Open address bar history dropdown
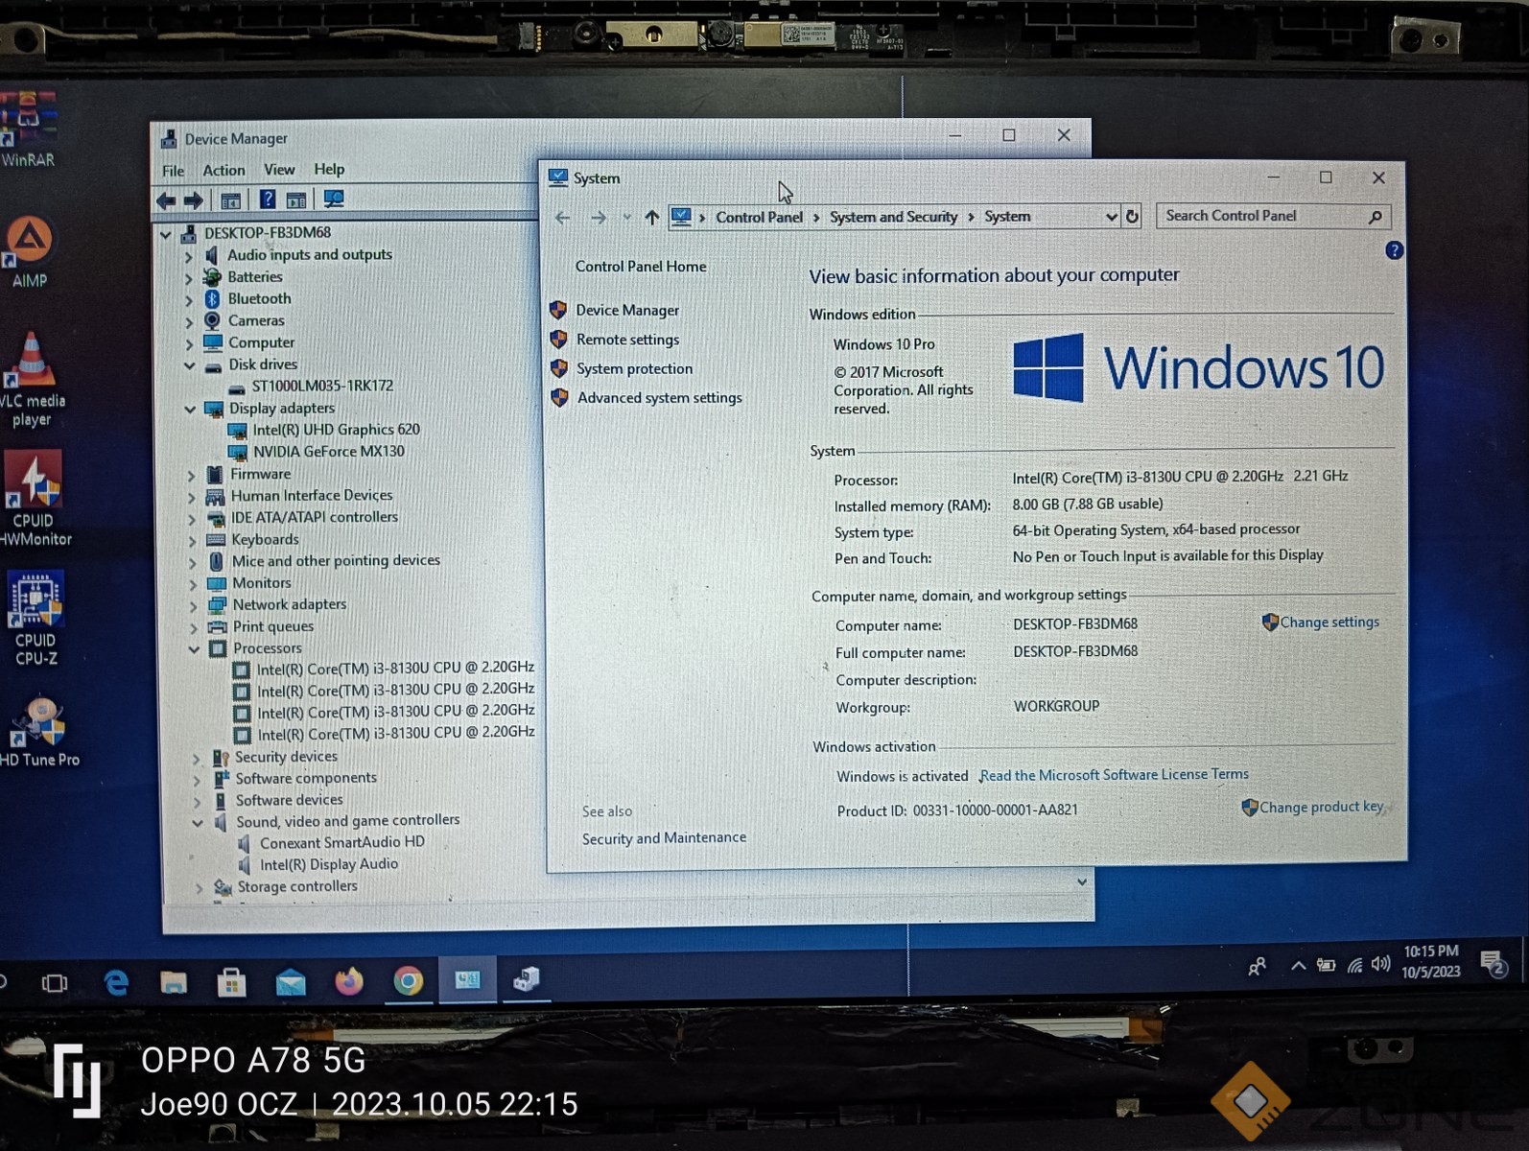The width and height of the screenshot is (1529, 1151). [x=1111, y=218]
